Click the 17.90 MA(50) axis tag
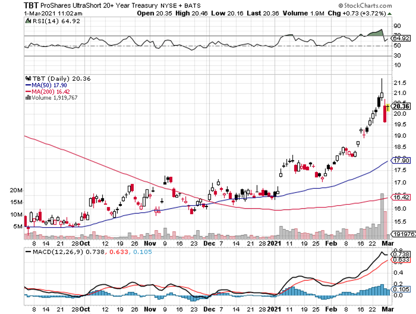The width and height of the screenshot is (416, 314). pos(401,161)
